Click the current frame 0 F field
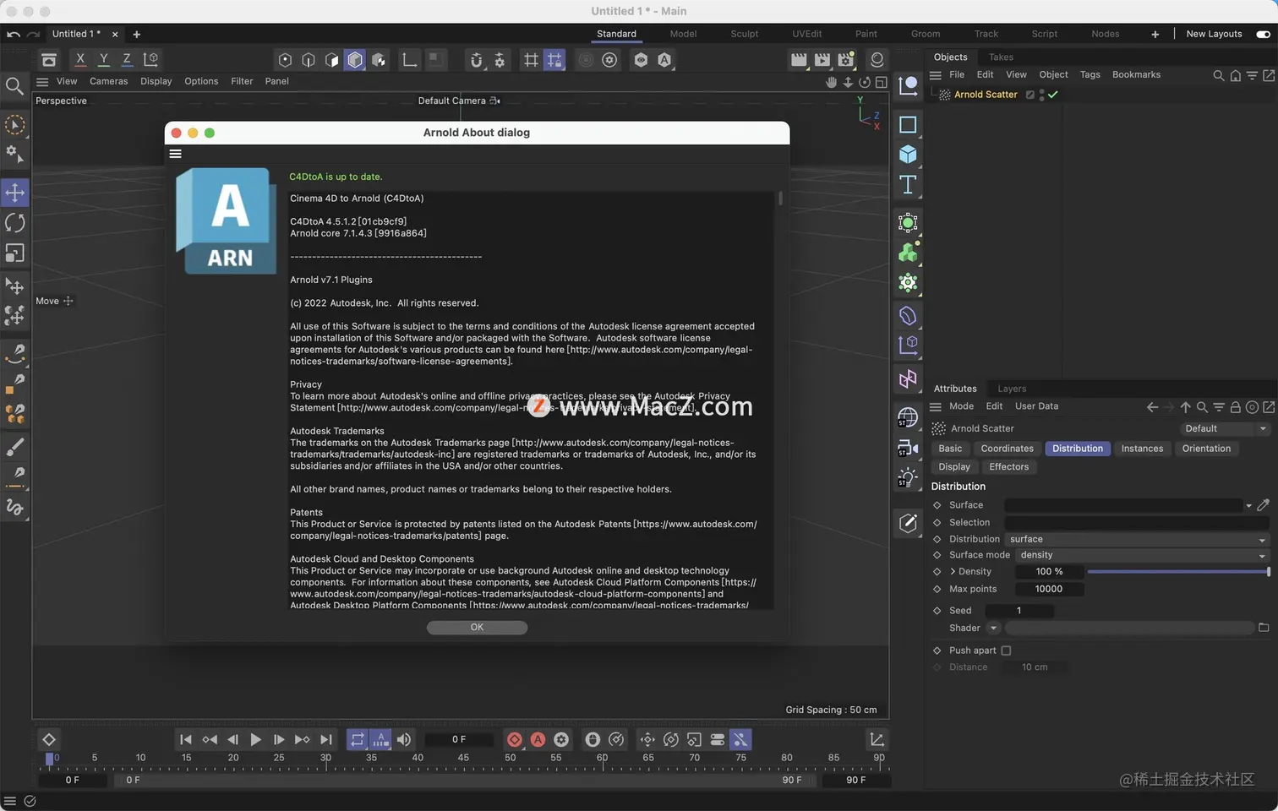Viewport: 1278px width, 811px height. tap(459, 739)
